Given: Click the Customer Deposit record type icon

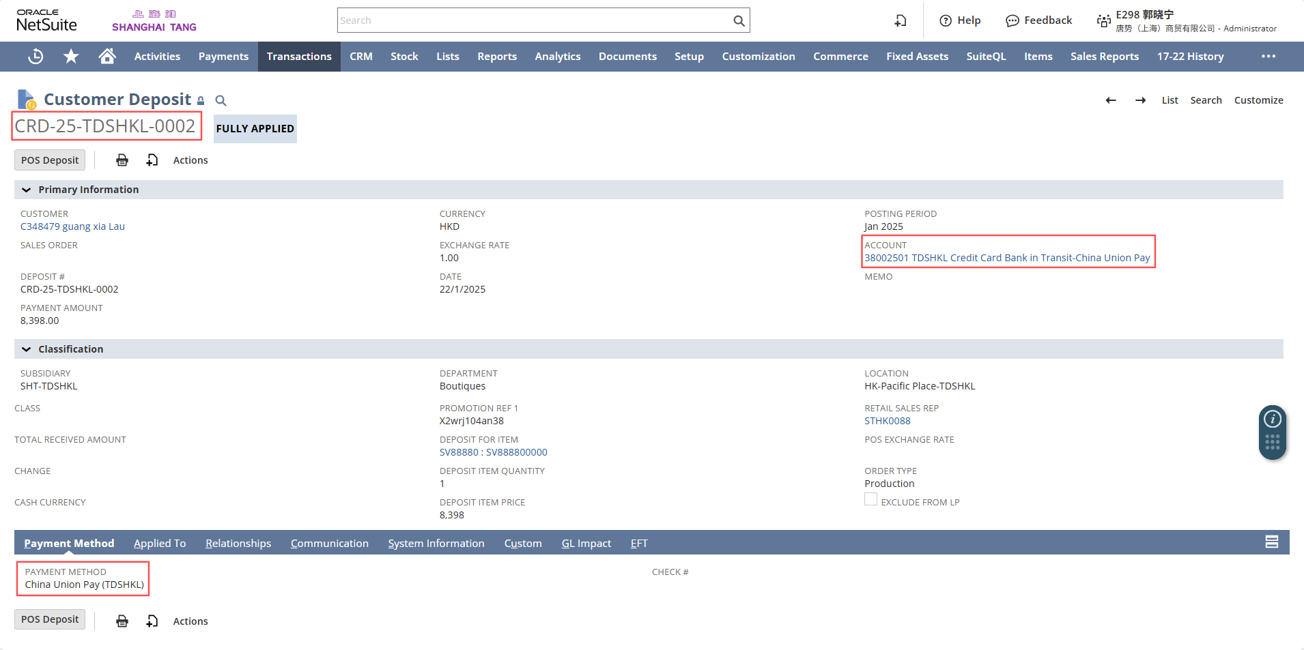Looking at the screenshot, I should [x=27, y=100].
